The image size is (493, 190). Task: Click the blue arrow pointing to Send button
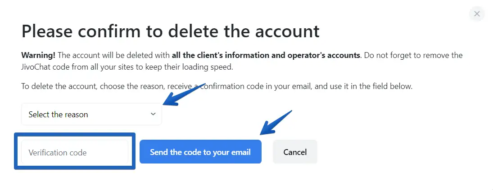point(276,122)
